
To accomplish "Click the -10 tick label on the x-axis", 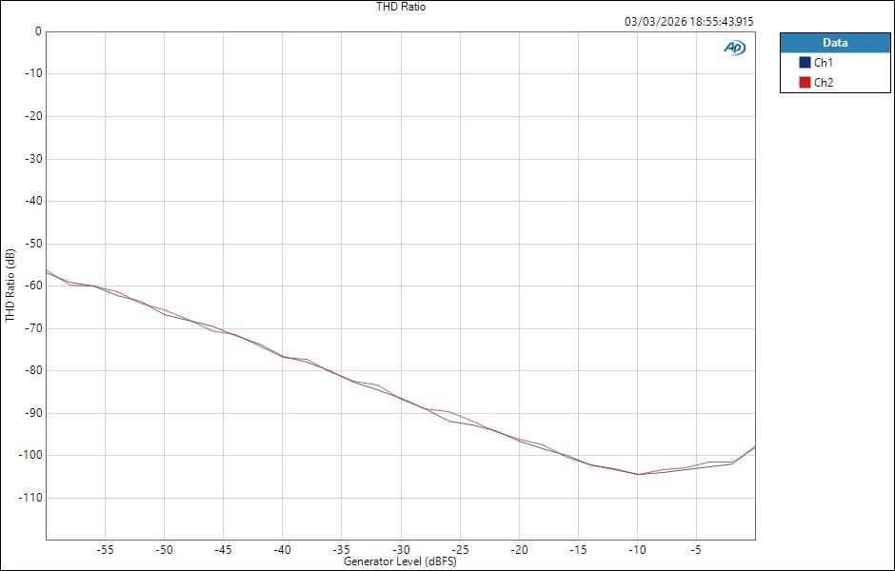I will 637,550.
